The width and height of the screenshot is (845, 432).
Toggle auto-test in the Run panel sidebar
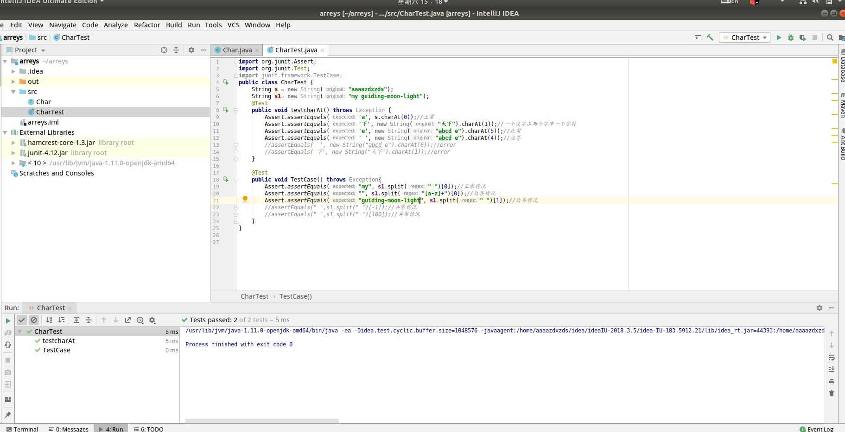tap(8, 345)
